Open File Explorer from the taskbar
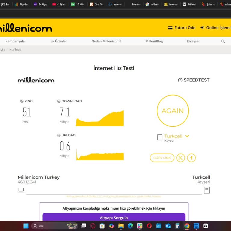Screen dimensions: 231x231 (x=121, y=226)
